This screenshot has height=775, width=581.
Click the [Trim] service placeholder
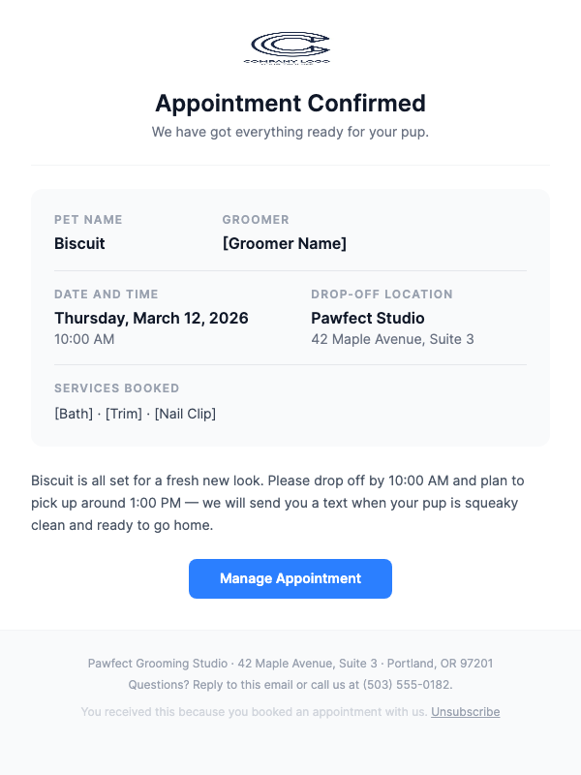coord(125,414)
